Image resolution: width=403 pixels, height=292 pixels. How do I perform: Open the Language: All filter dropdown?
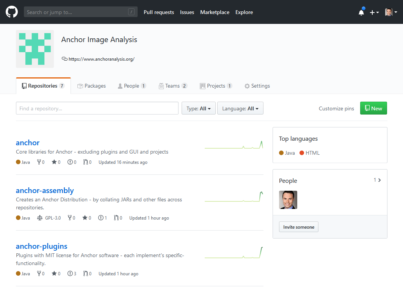click(x=240, y=108)
